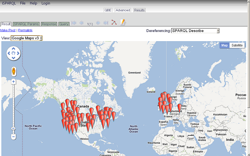Click the México map label
Screen dimensions: 250x156
[84, 139]
